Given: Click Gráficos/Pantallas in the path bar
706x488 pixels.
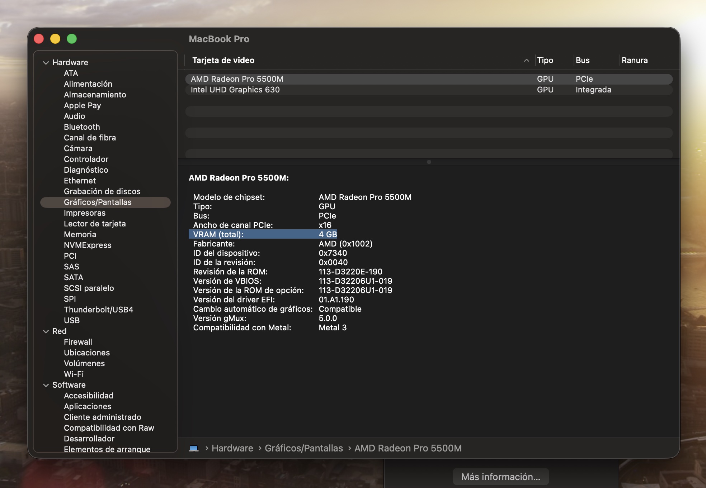Looking at the screenshot, I should pyautogui.click(x=303, y=448).
